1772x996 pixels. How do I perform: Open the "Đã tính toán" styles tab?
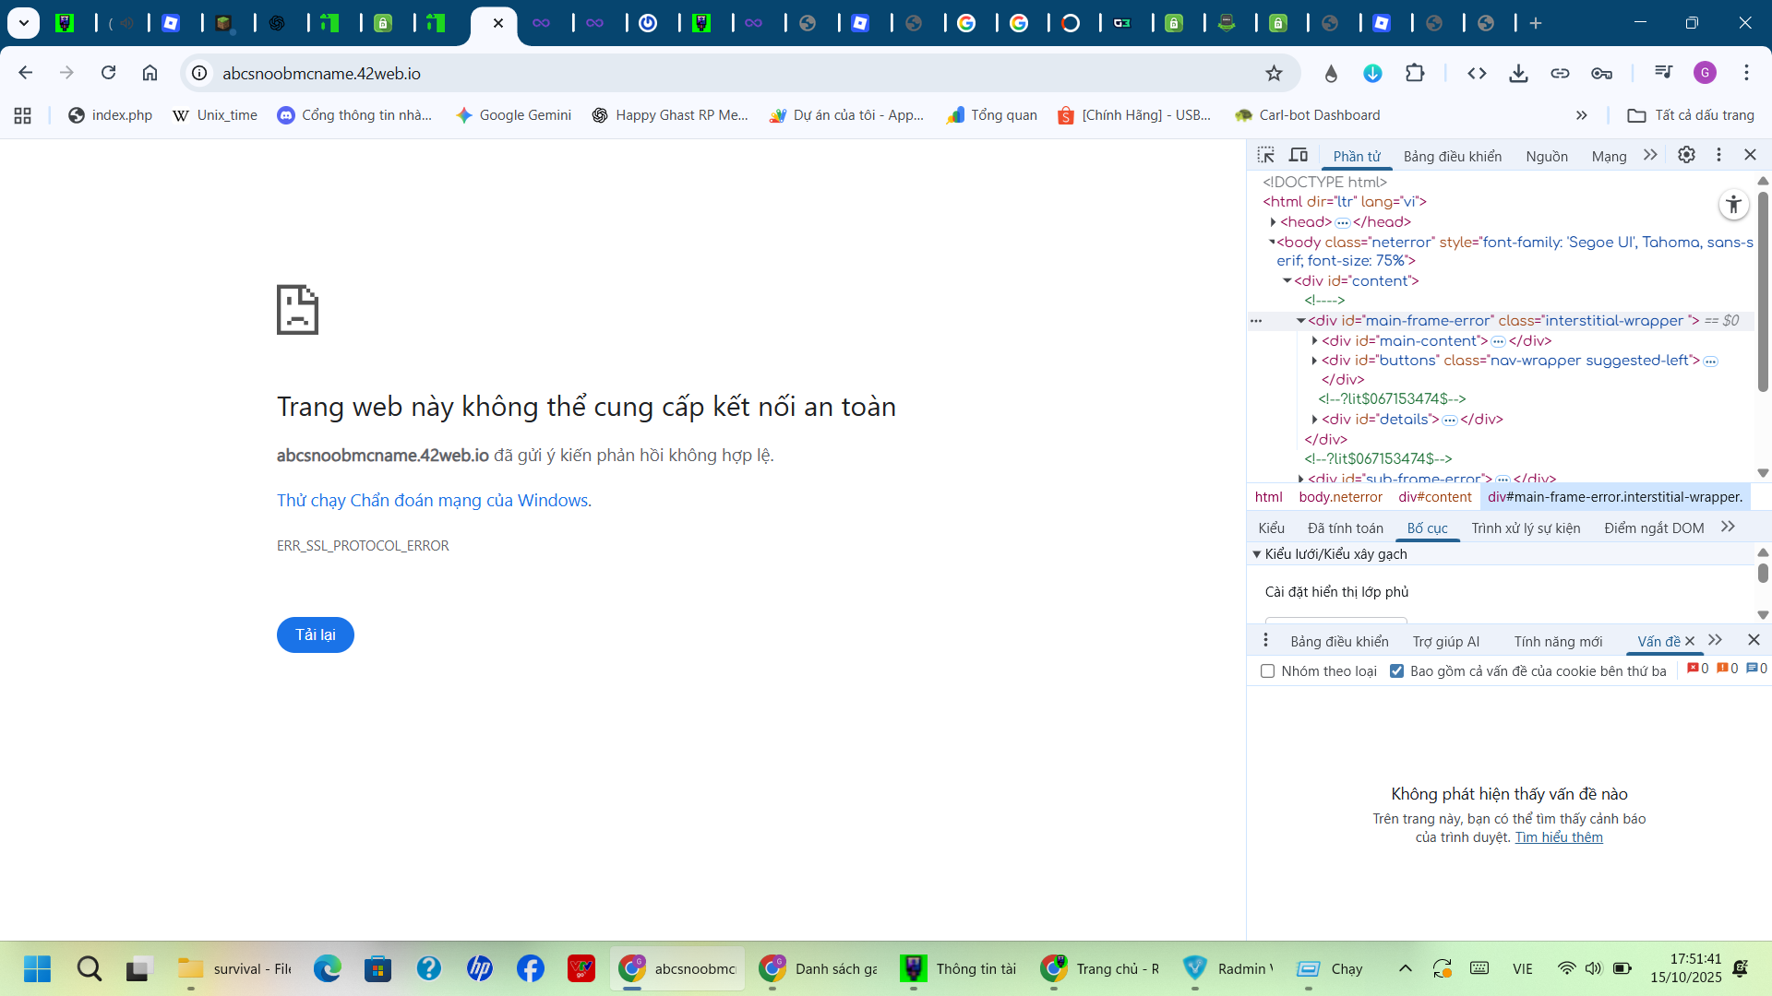(x=1345, y=528)
